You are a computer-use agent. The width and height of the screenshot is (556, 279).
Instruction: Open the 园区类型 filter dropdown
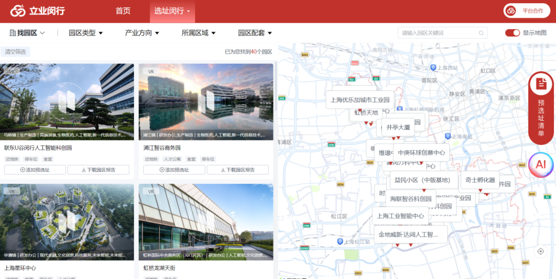pos(86,33)
